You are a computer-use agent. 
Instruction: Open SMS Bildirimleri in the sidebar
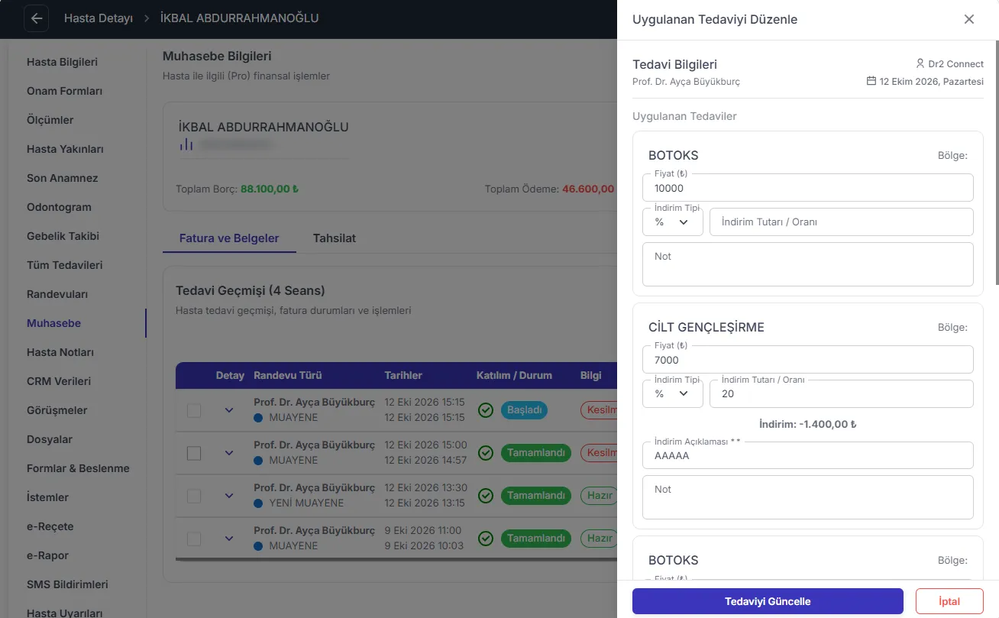coord(67,584)
